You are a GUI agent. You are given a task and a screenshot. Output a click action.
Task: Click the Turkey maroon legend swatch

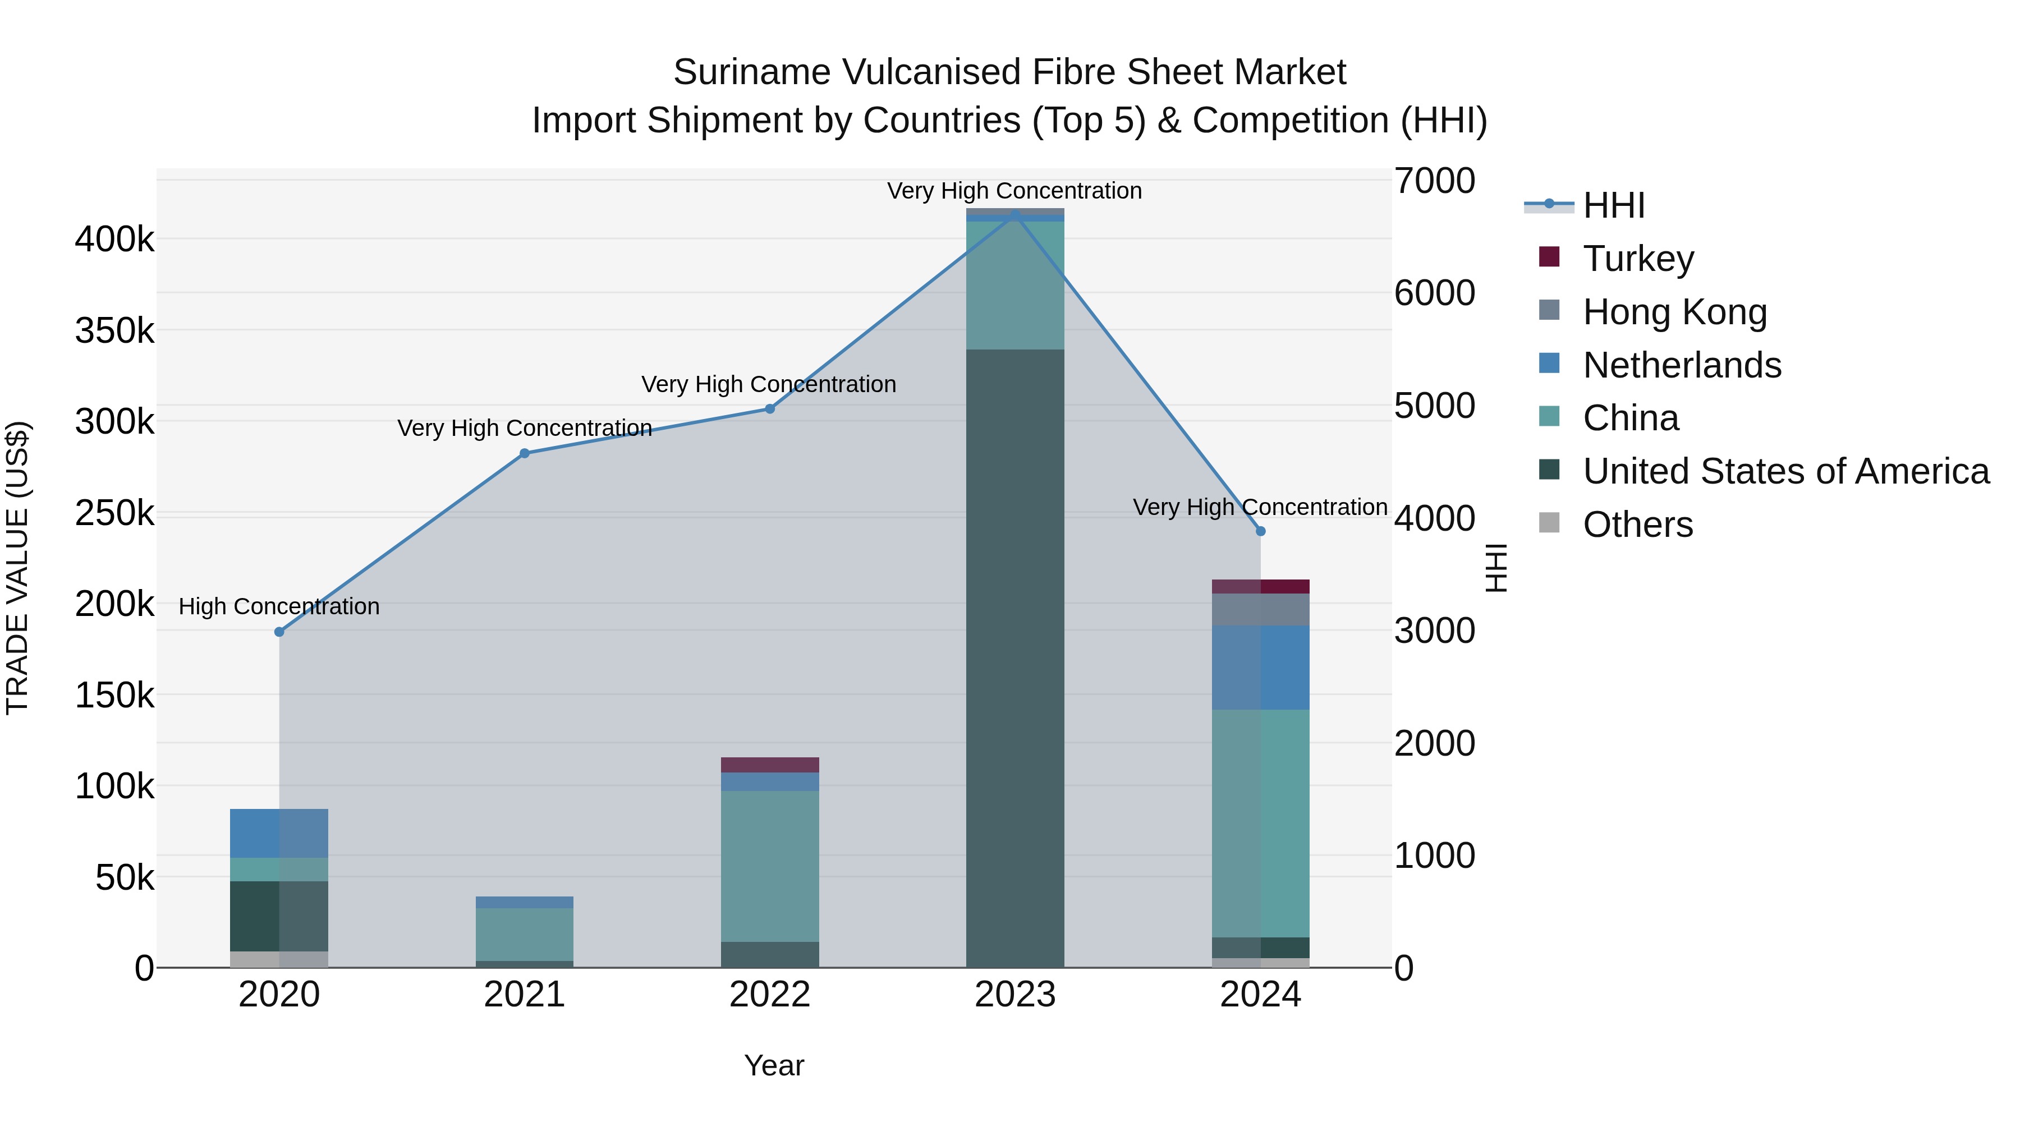[1549, 256]
